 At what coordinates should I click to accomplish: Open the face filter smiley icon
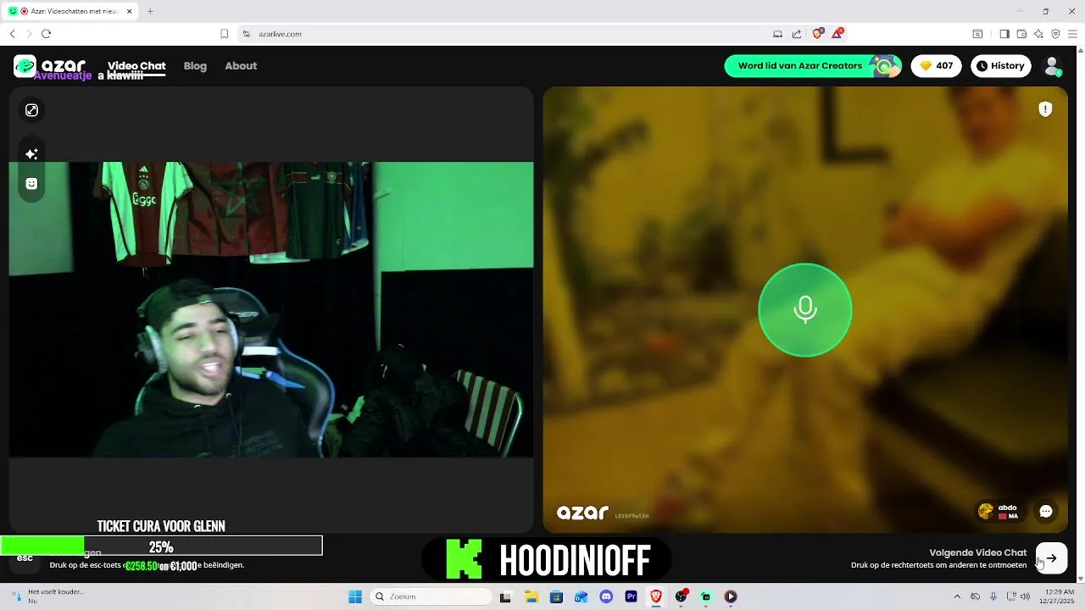pyautogui.click(x=31, y=183)
